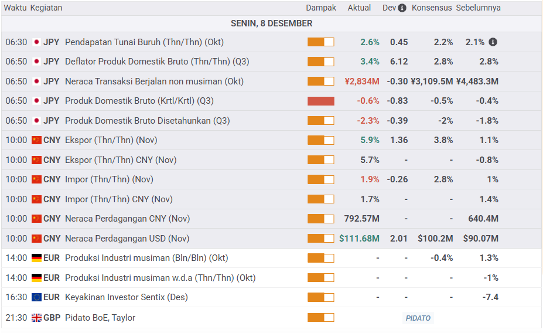Click German flag on Produksi Industri (Bln/Bln) row
This screenshot has width=543, height=333.
pos(36,258)
